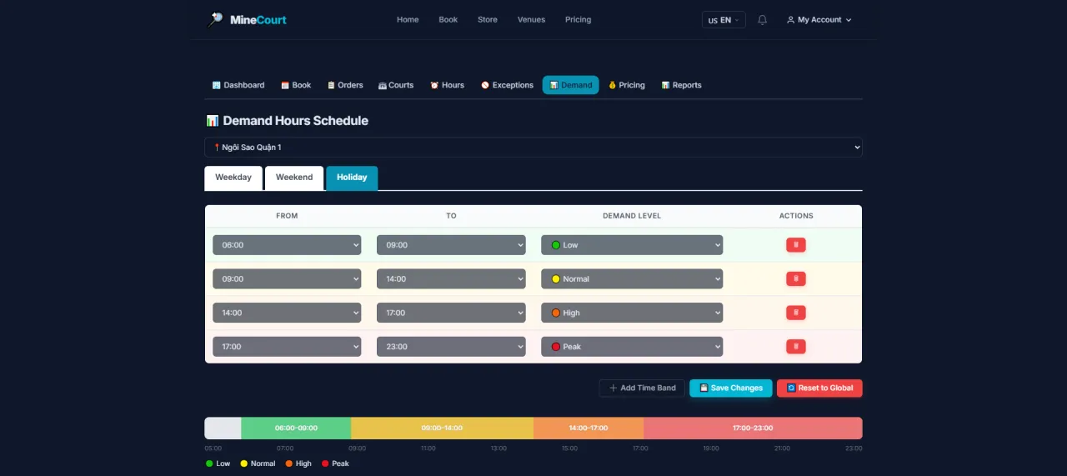This screenshot has height=476, width=1067.
Task: Switch to the Weekday schedule
Action: point(233,178)
